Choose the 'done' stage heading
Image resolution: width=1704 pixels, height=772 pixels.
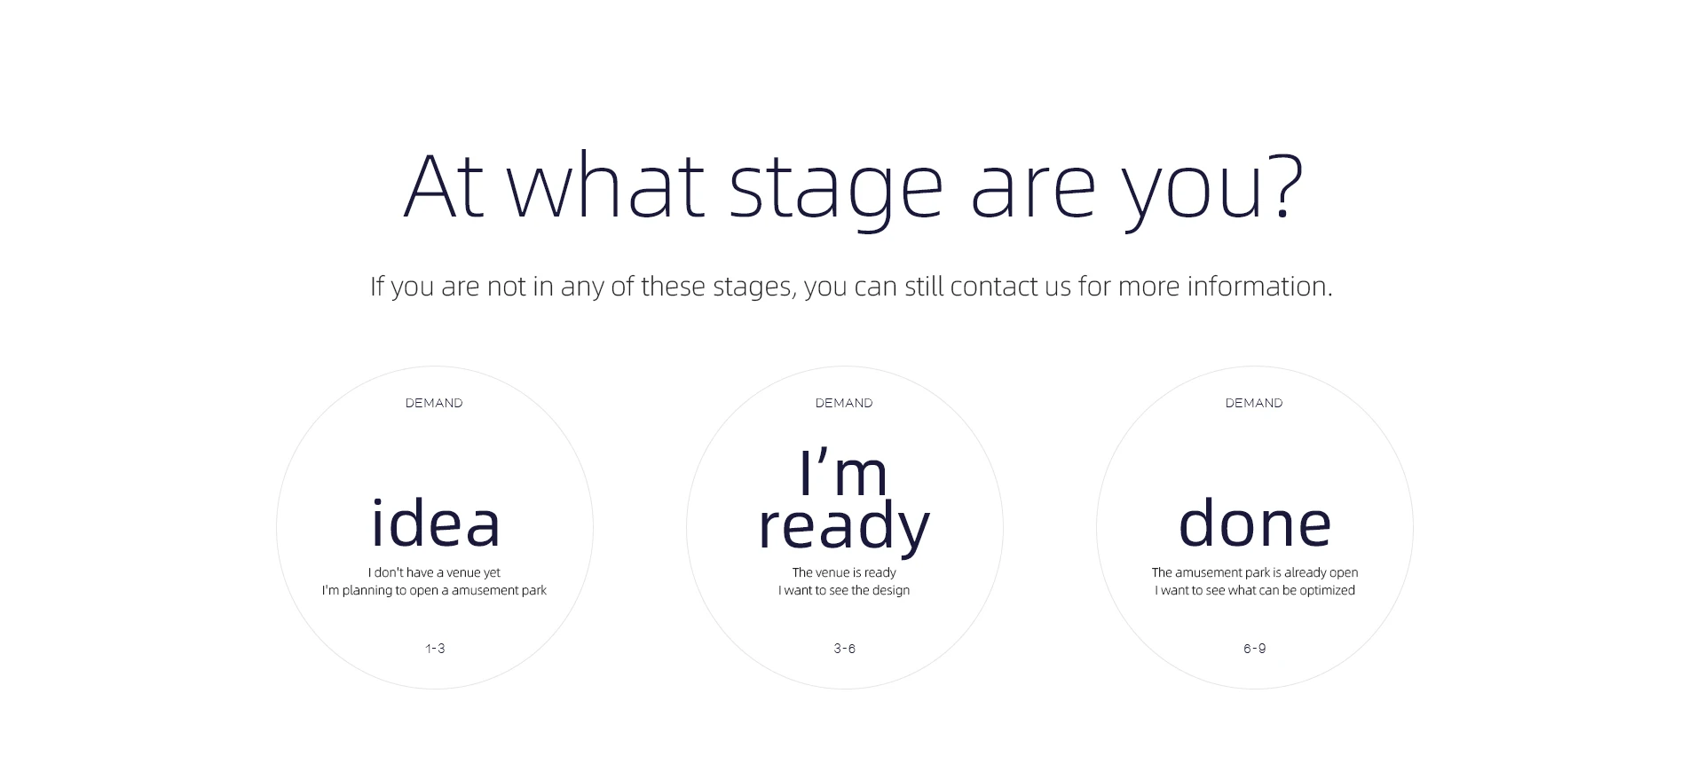pos(1255,523)
